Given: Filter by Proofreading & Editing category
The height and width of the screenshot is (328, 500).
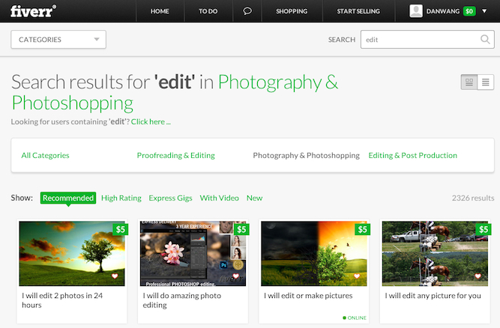Looking at the screenshot, I should coord(175,156).
